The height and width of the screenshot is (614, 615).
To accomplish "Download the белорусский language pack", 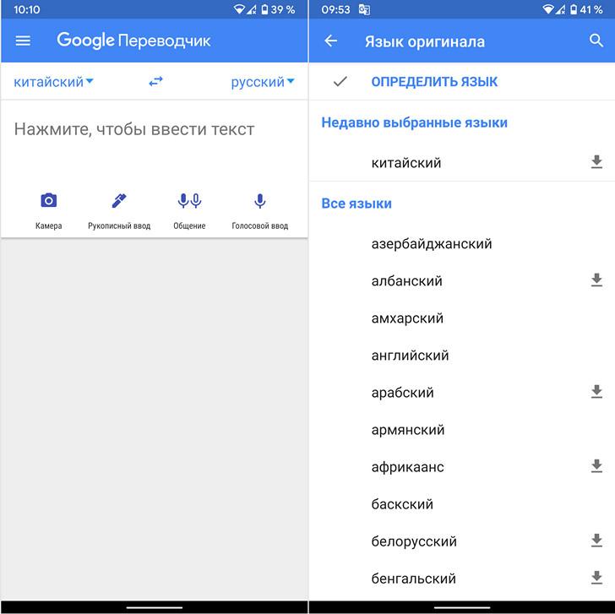I will [x=596, y=541].
